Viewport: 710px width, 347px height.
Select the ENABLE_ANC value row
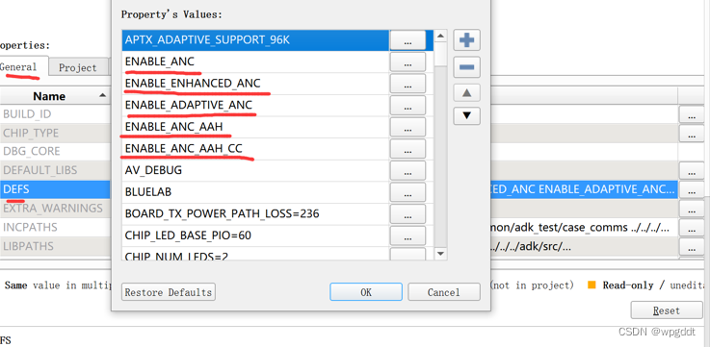256,62
